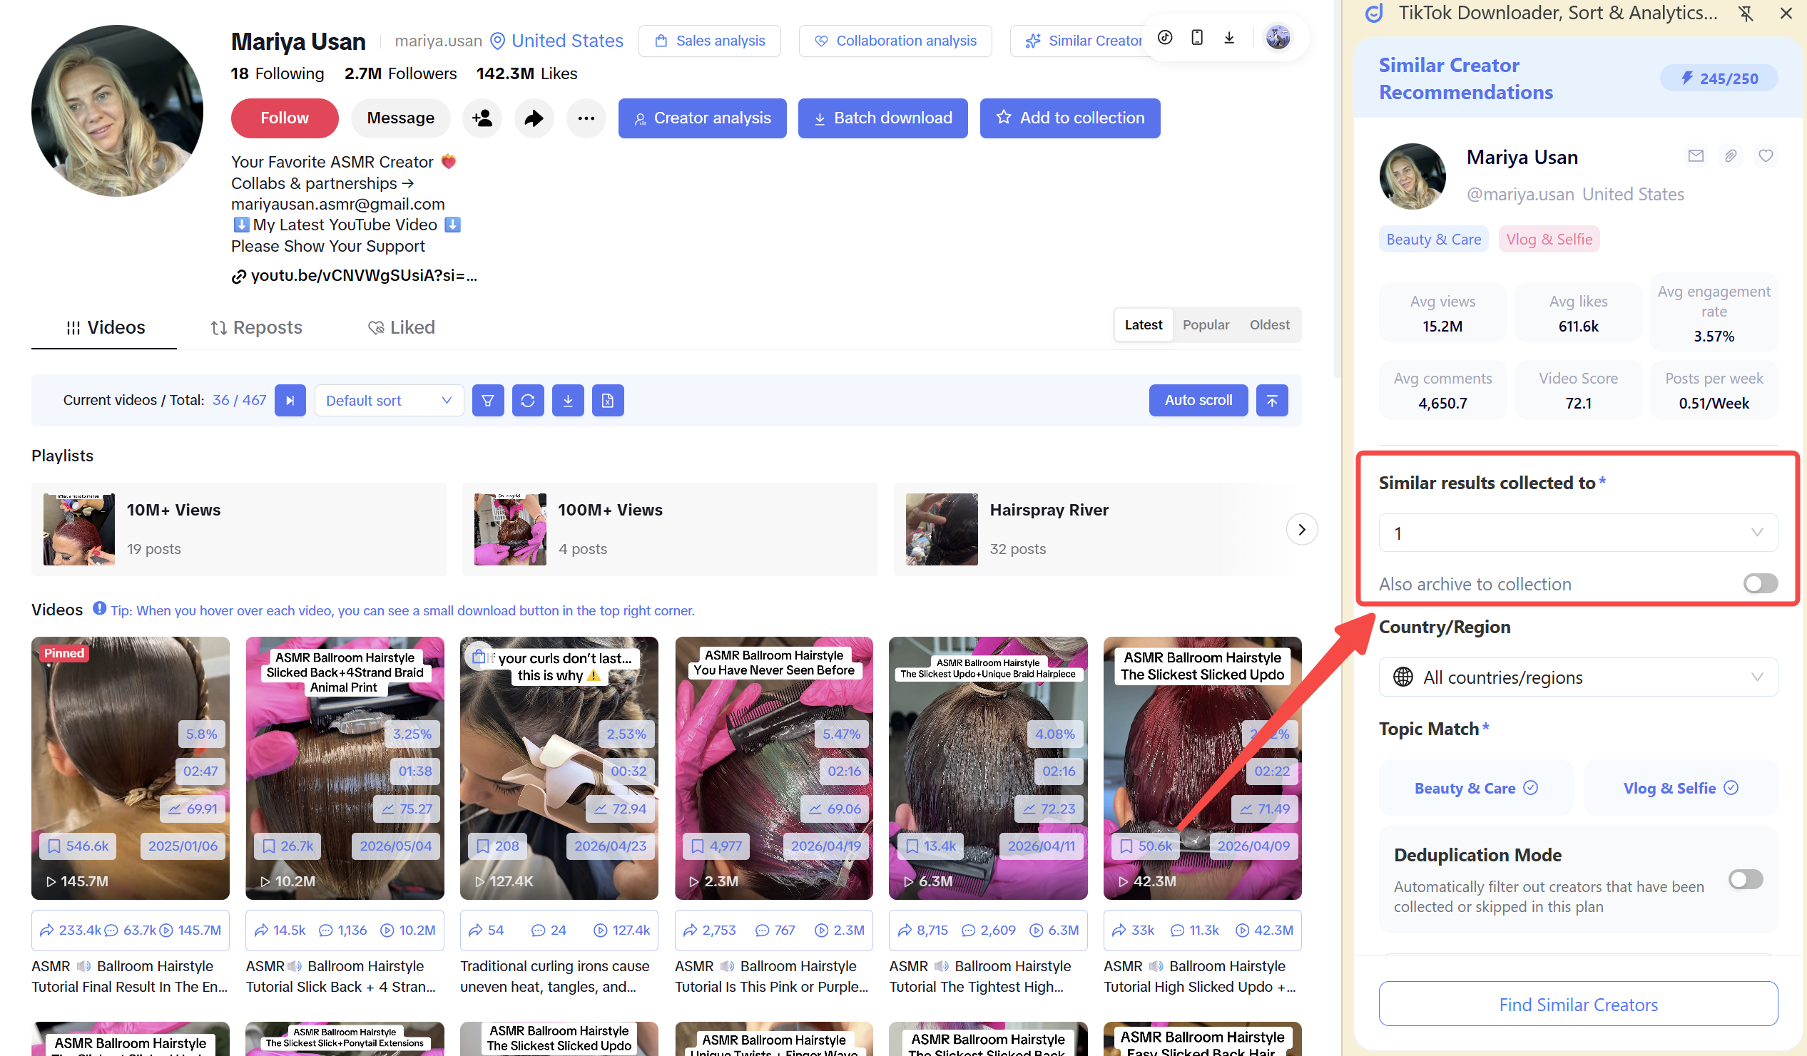This screenshot has width=1807, height=1056.
Task: Open the 'your curls don't last' video
Action: click(559, 768)
